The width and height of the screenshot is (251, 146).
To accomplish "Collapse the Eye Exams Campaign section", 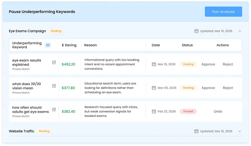I will 240,31.
